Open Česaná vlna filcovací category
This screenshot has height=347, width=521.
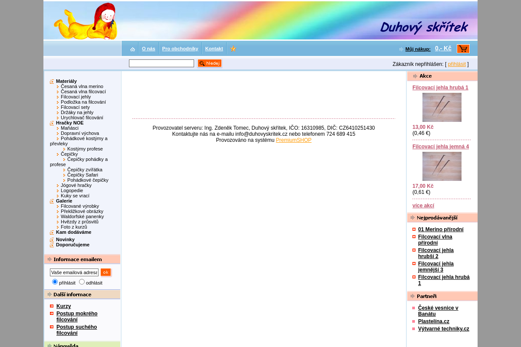pos(83,92)
